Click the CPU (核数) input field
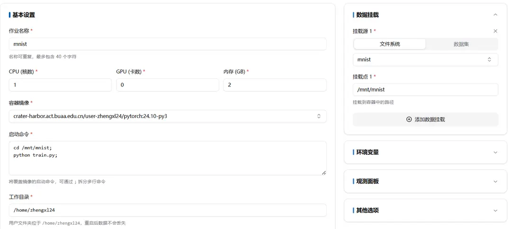The width and height of the screenshot is (512, 229). pyautogui.click(x=60, y=85)
